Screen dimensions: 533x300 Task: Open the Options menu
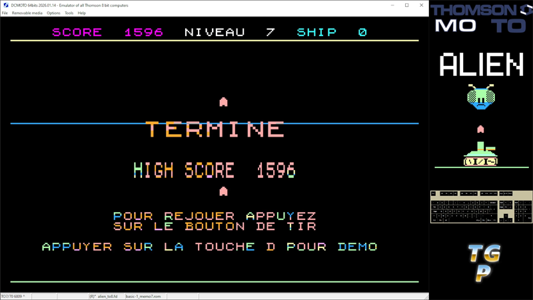click(x=53, y=13)
